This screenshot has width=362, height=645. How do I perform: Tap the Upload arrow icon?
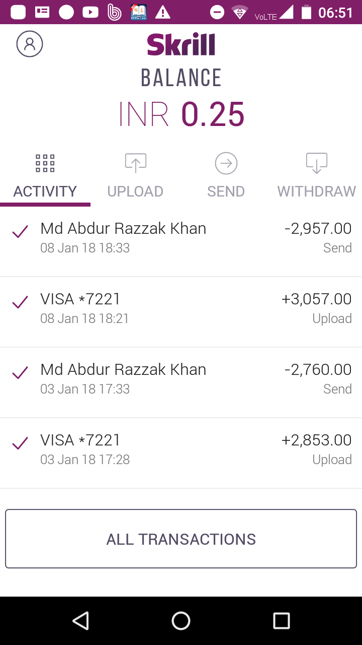point(135,163)
